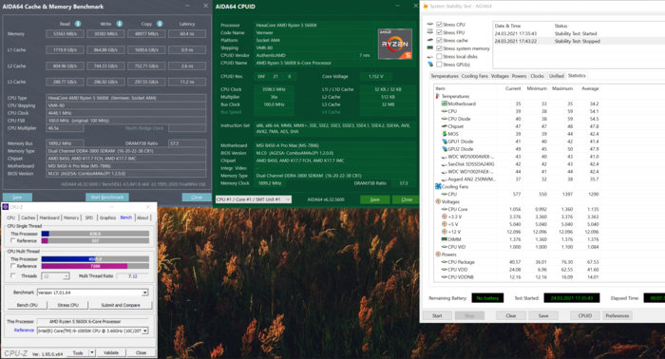This screenshot has height=359, width=665.
Task: Click Save in Cache & Memory Benchmark window
Action: point(17,198)
